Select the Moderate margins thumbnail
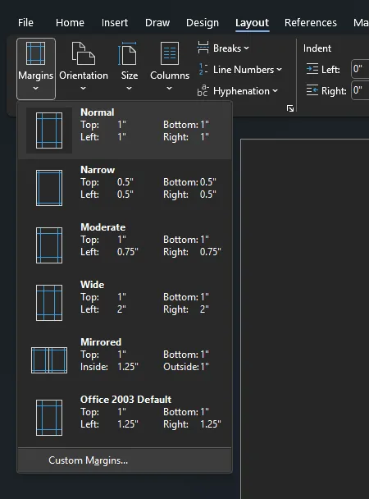The height and width of the screenshot is (499, 369). [x=49, y=245]
